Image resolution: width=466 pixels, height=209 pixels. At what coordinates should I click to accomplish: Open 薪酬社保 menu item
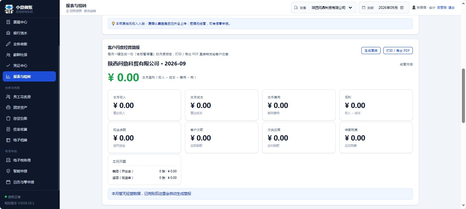[29, 55]
